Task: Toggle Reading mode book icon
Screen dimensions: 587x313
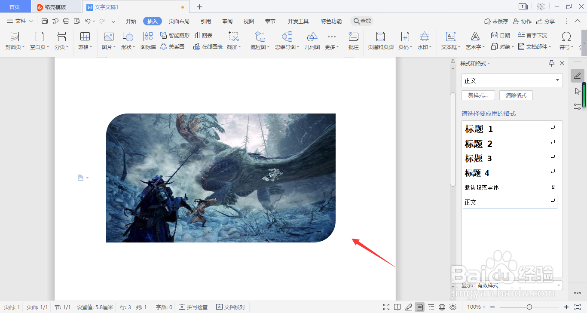Action: (x=397, y=307)
